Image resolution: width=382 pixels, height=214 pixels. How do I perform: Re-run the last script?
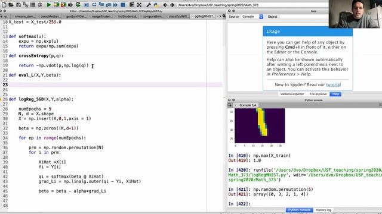click(x=78, y=5)
